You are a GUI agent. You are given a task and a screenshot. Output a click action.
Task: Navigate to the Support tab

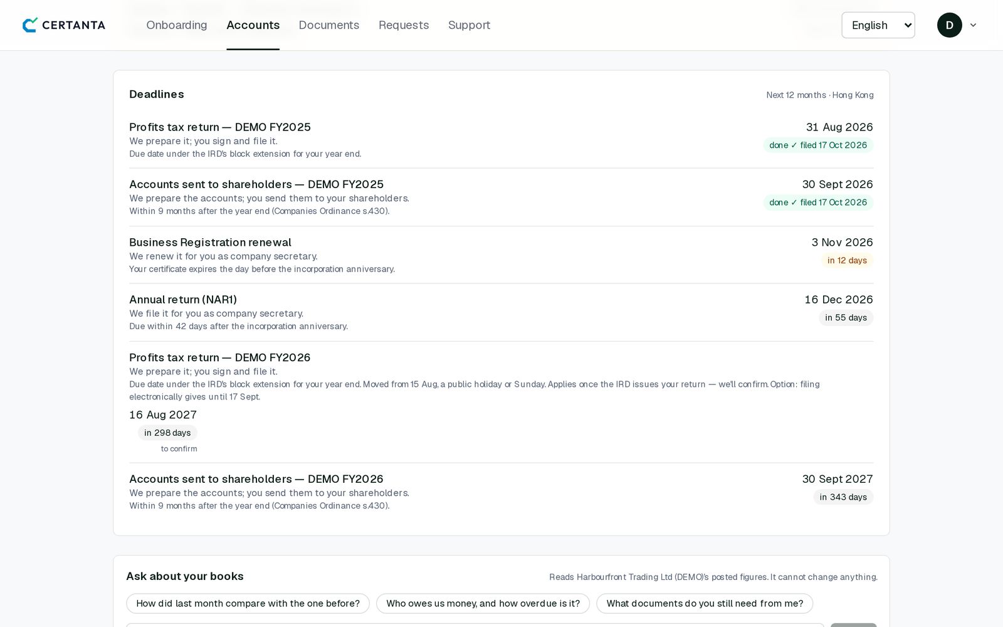pyautogui.click(x=469, y=25)
